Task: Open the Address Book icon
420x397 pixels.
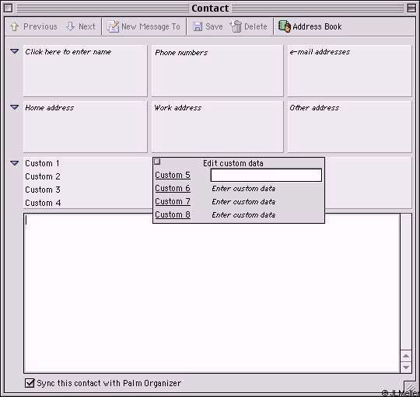Action: pos(285,26)
